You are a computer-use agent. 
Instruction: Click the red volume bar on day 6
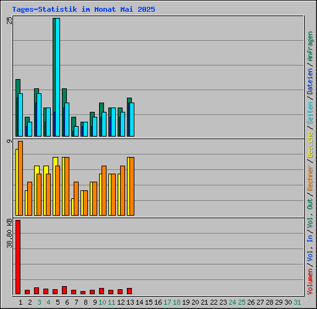(x=64, y=290)
